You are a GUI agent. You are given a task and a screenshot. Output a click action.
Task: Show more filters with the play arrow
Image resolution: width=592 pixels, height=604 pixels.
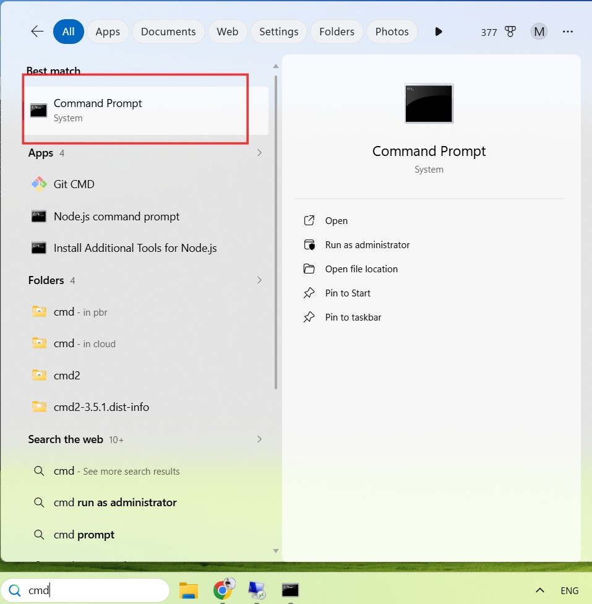tap(439, 32)
